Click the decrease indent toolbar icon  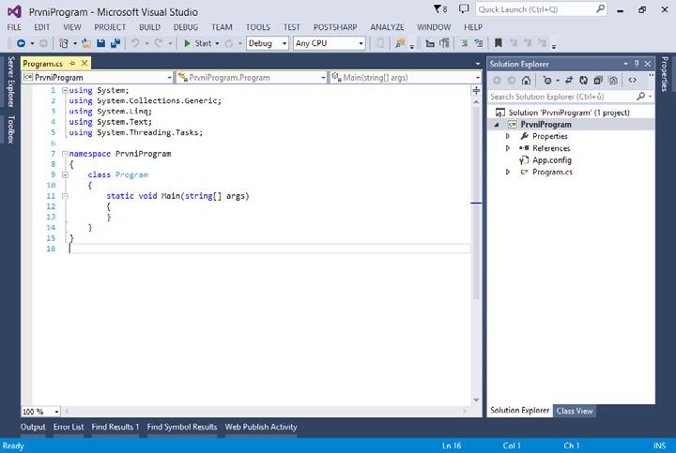click(430, 43)
